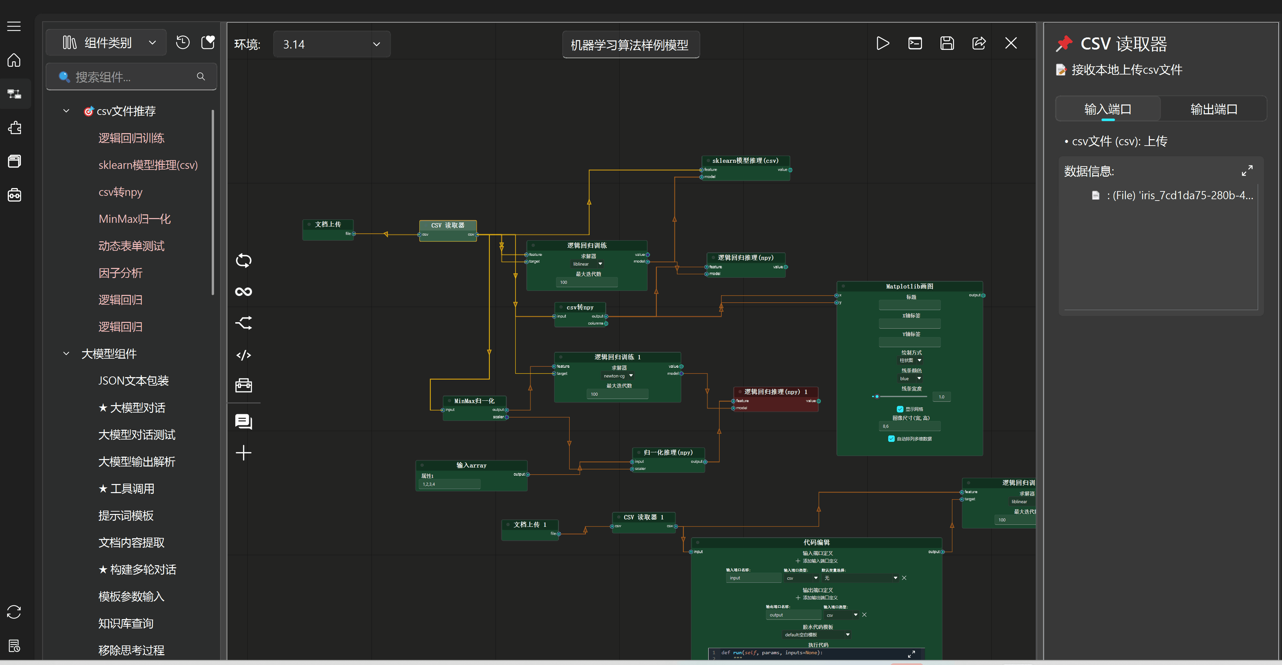1282x665 pixels.
Task: Click the infinity loop canvas tool icon
Action: [x=243, y=292]
